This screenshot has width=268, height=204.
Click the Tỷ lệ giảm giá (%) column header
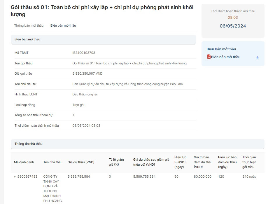pos(116,162)
